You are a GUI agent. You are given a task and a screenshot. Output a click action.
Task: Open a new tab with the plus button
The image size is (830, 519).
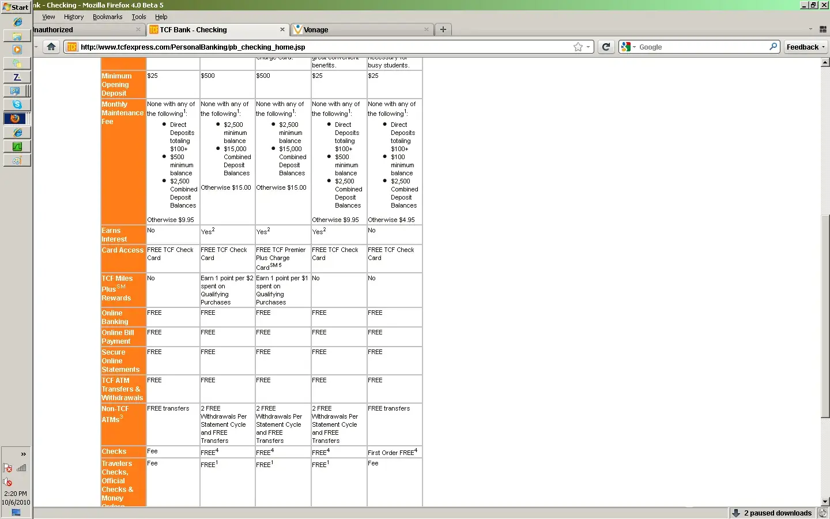click(443, 29)
